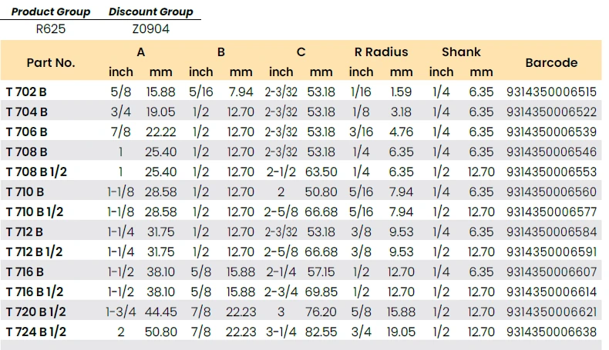This screenshot has height=350, width=609.
Task: Select barcode 9314350006638
Action: pos(551,332)
